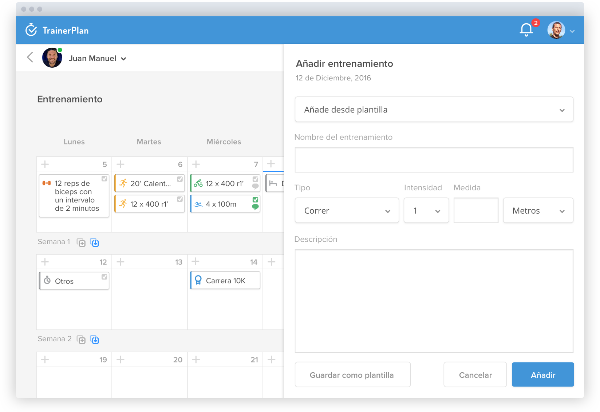Change the Medida dropdown from Metros

[538, 210]
